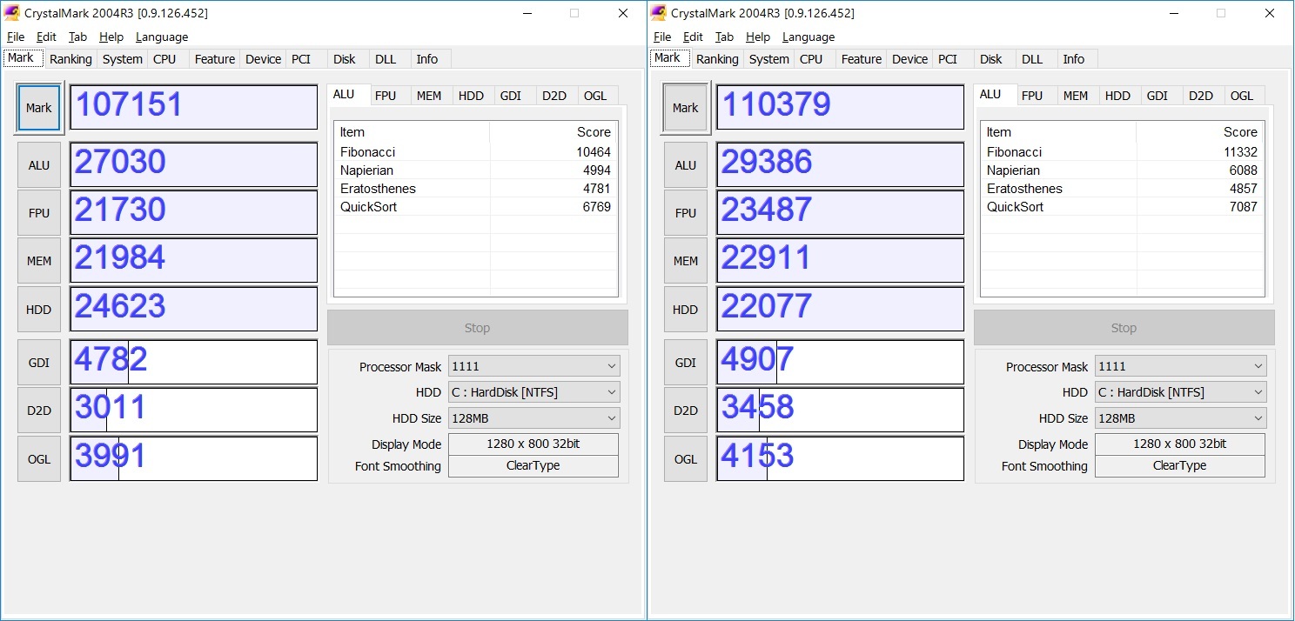Switch to System tab in right window

[769, 59]
